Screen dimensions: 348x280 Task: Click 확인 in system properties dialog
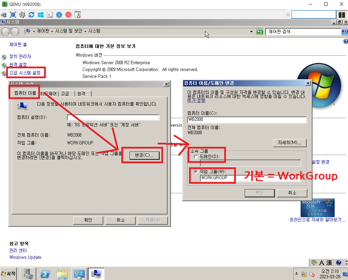click(x=88, y=220)
